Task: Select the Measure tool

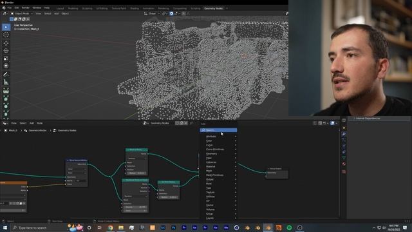Action: pos(6,82)
